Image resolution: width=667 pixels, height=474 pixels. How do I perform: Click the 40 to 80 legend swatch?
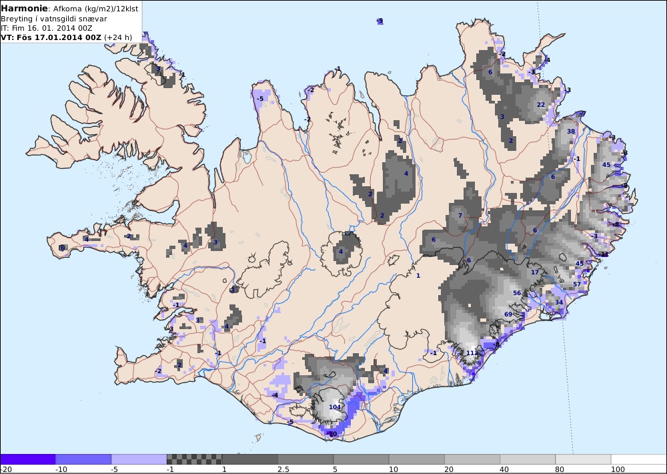click(528, 459)
